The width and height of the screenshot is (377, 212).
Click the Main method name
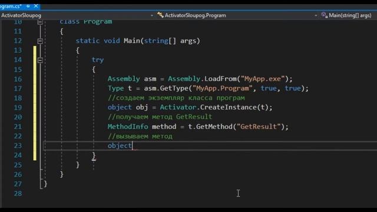click(132, 41)
